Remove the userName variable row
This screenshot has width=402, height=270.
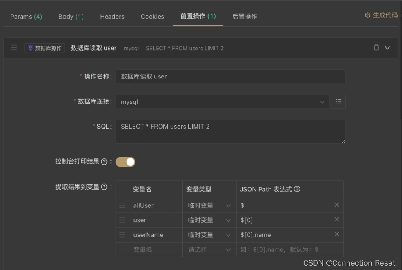point(337,234)
